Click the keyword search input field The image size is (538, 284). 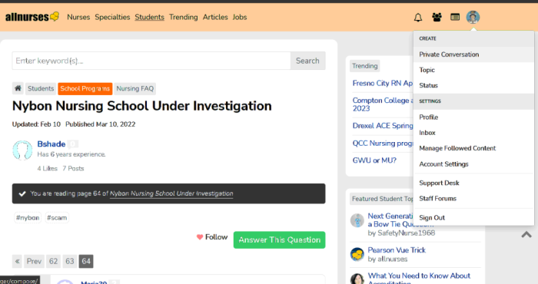[151, 61]
